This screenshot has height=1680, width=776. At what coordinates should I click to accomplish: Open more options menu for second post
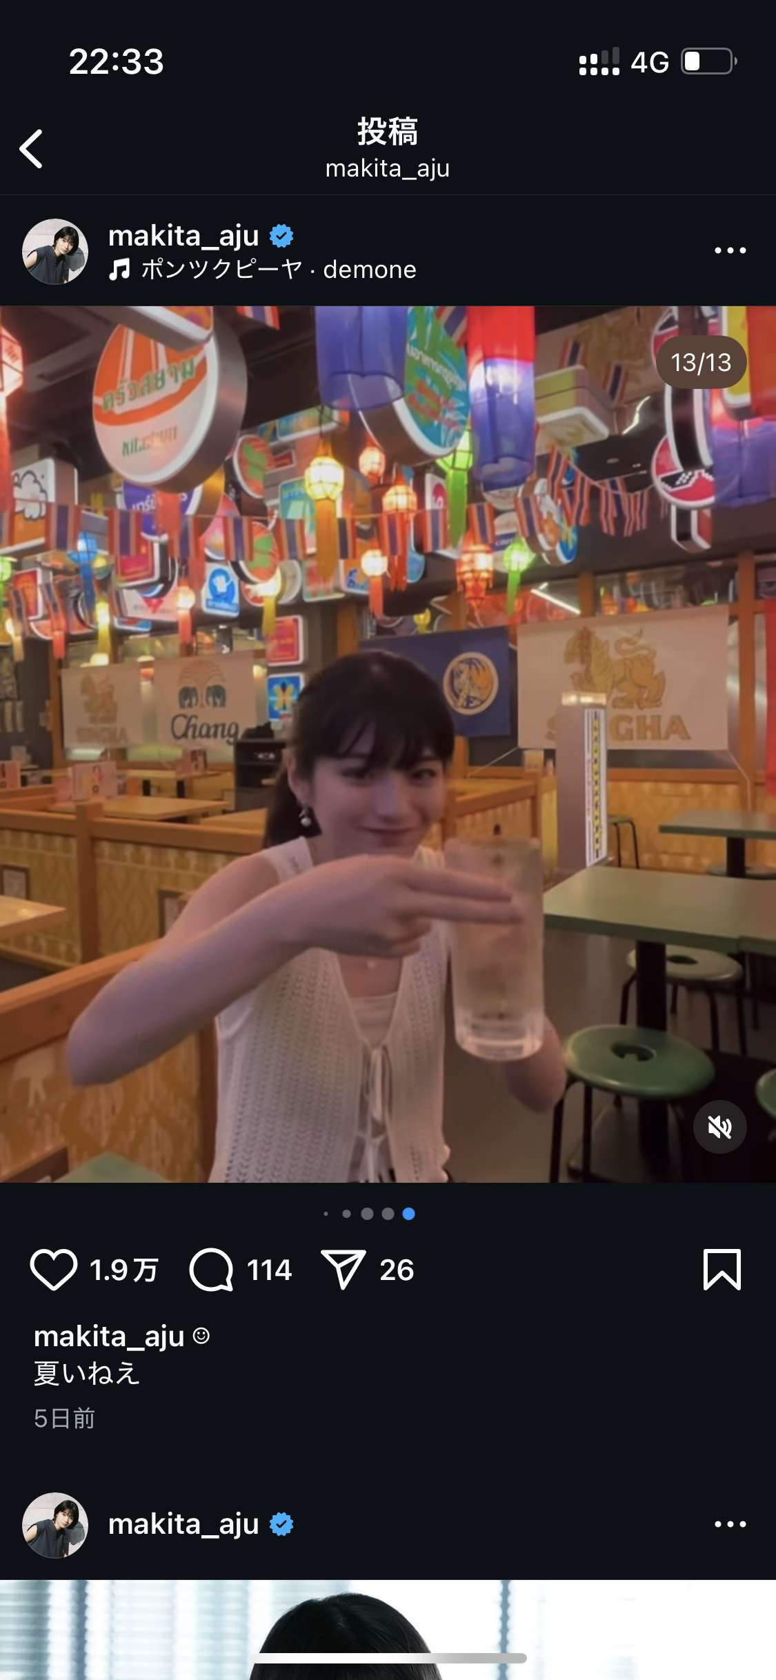[730, 1524]
